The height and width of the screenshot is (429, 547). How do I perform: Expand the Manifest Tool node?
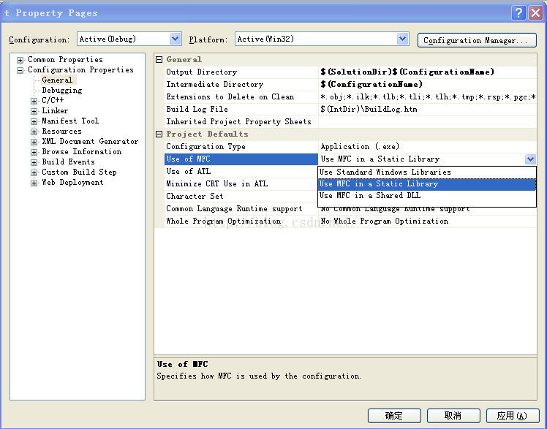34,121
